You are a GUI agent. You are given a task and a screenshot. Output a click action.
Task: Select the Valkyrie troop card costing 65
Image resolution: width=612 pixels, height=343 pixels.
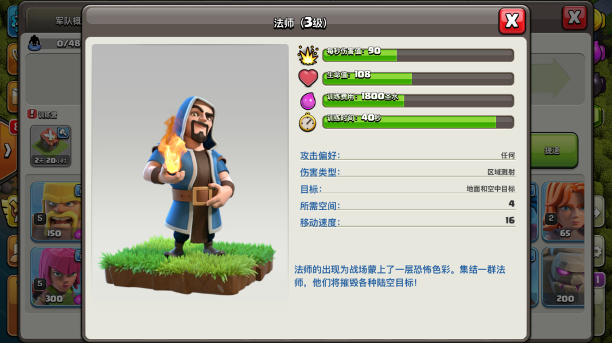point(563,211)
